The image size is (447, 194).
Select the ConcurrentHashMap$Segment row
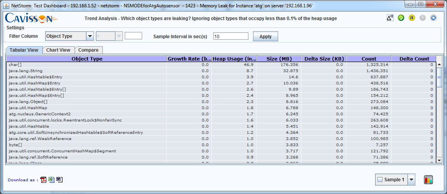point(221,151)
